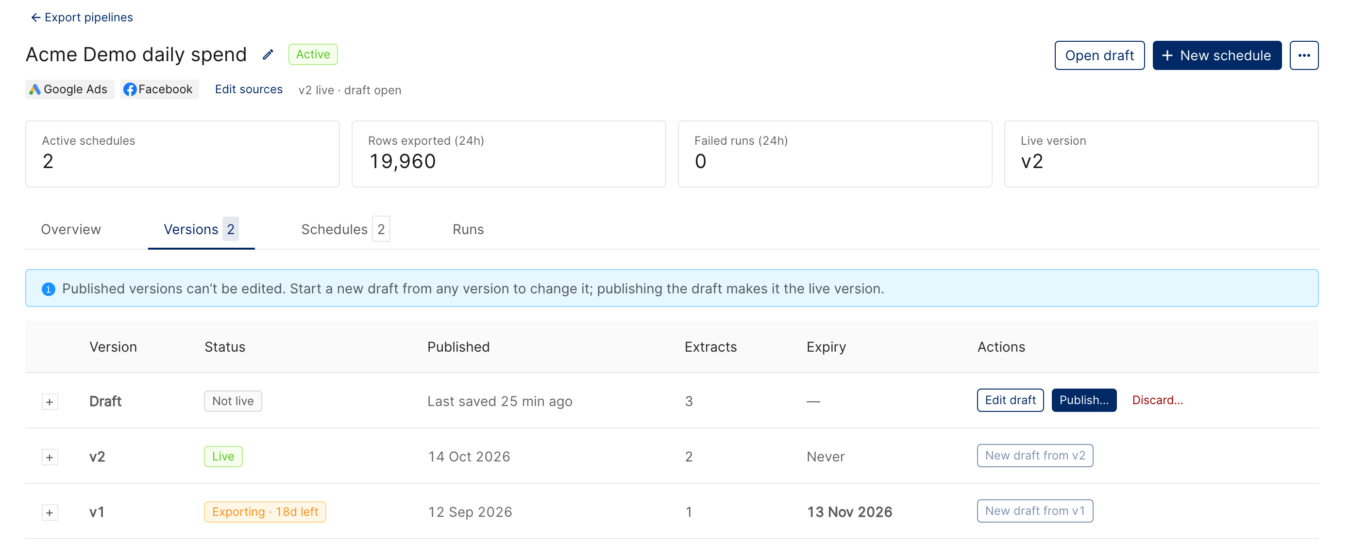Click the Not live status badge

point(233,401)
